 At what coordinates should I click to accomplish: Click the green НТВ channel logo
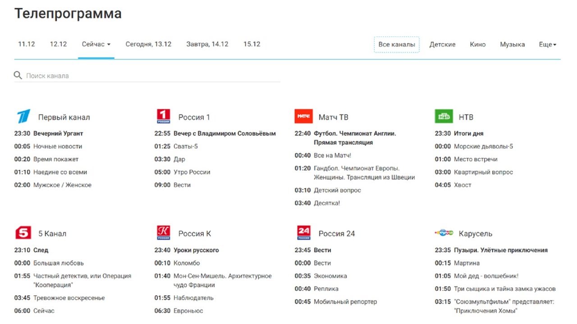click(444, 117)
